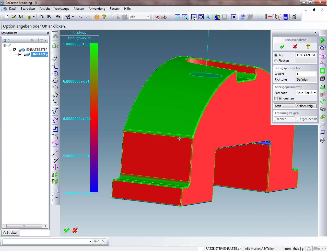The width and height of the screenshot is (327, 251).
Task: Click the green play arrow icon
Action: coord(322,40)
